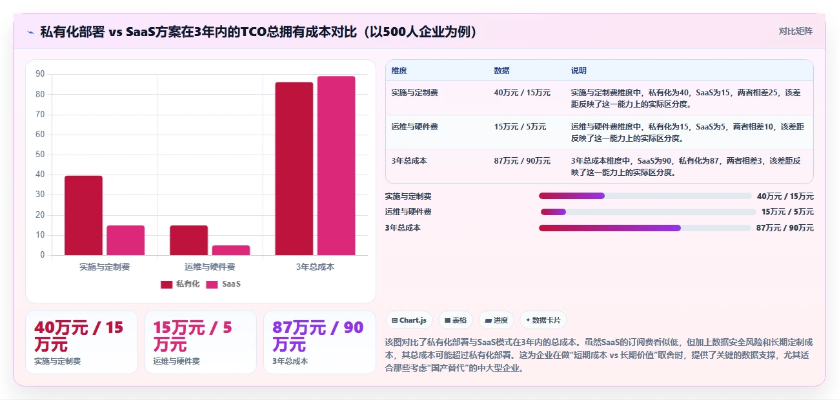Screen dimensions: 839x400
Task: Click the SaaS bar for 3年总成本
Action: pos(336,166)
